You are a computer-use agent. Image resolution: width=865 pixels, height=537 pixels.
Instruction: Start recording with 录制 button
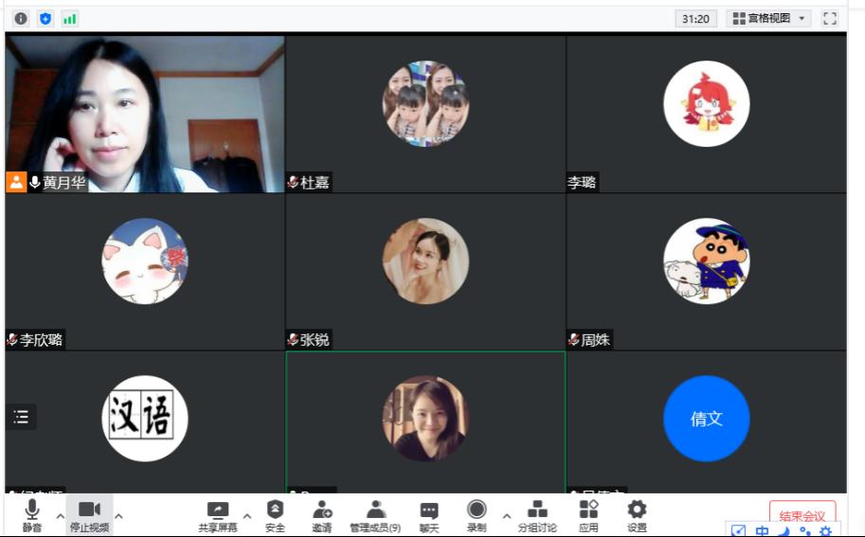pos(477,515)
